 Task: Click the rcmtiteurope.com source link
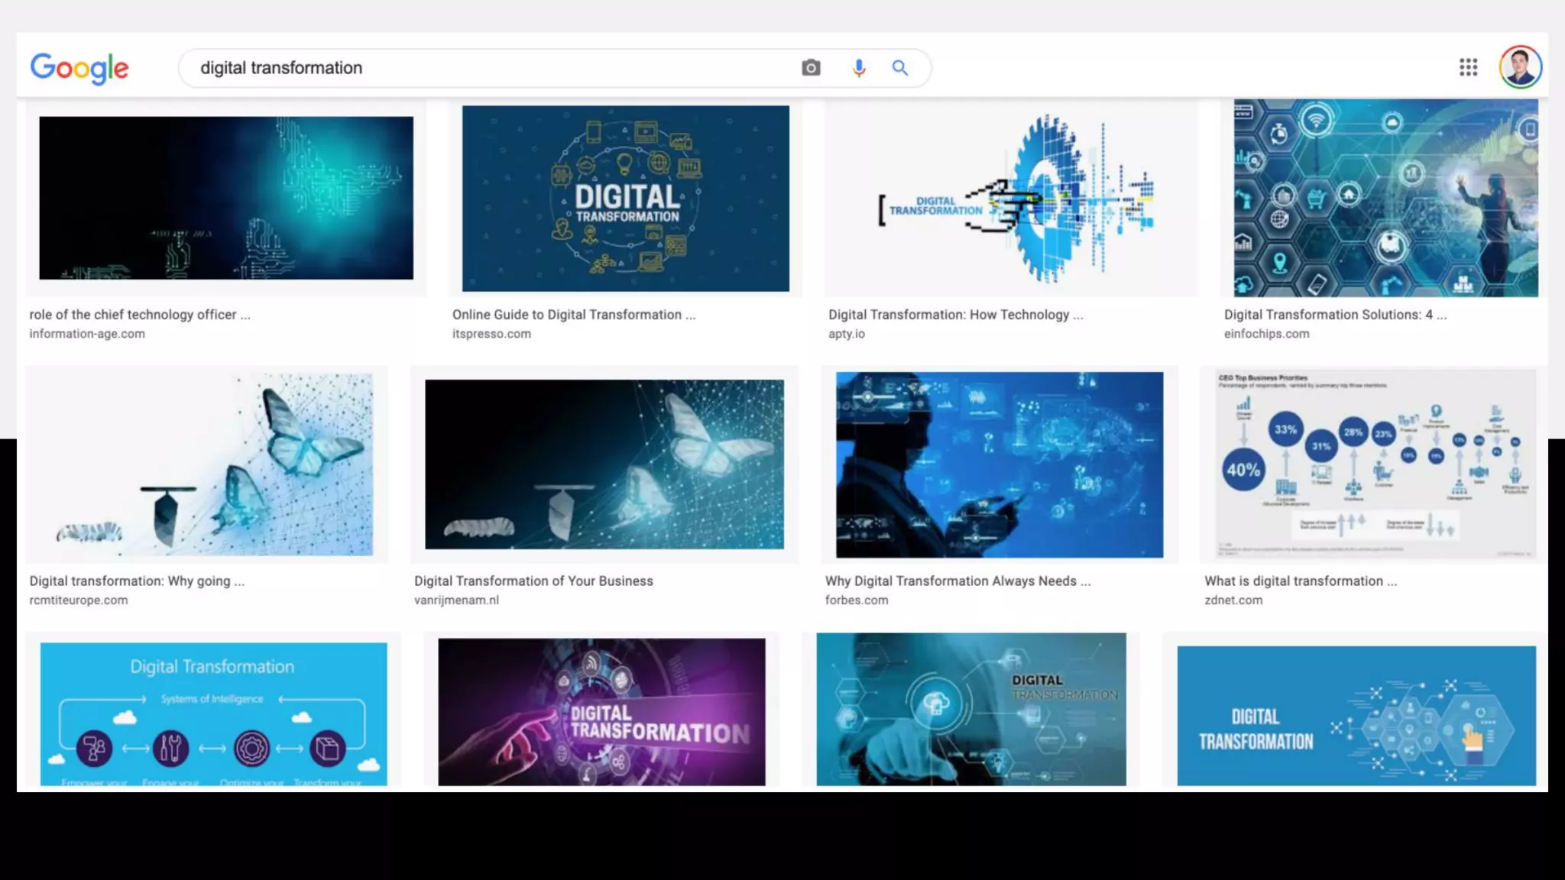coord(79,600)
